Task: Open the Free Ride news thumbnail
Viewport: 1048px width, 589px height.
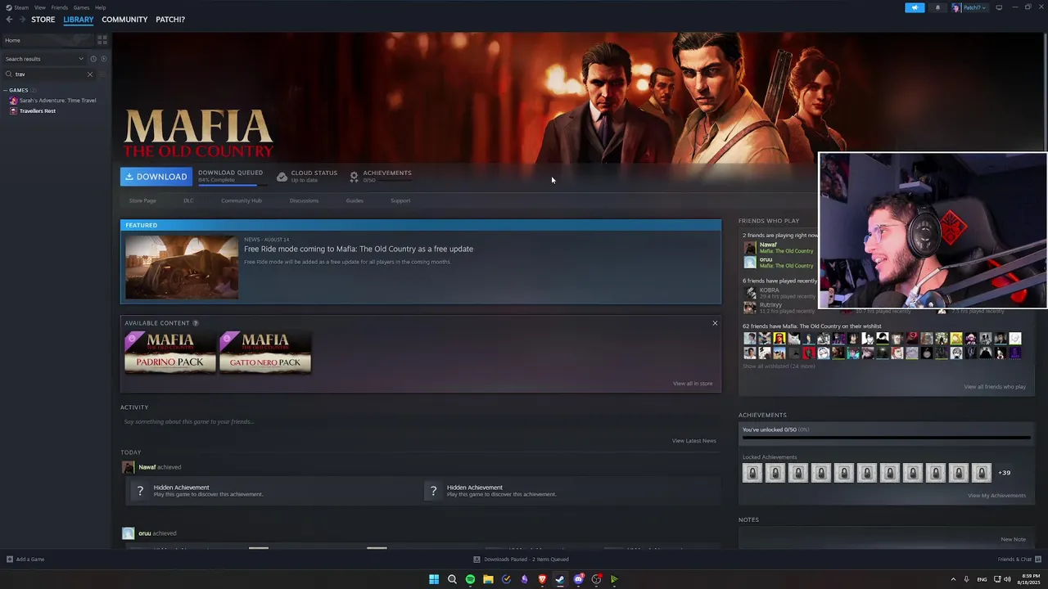Action: click(182, 268)
